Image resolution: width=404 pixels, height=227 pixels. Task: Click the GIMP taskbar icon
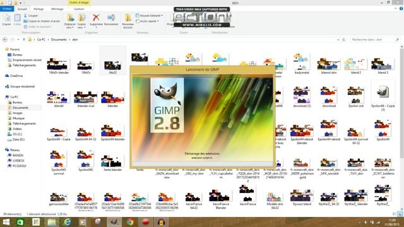[x=114, y=222]
